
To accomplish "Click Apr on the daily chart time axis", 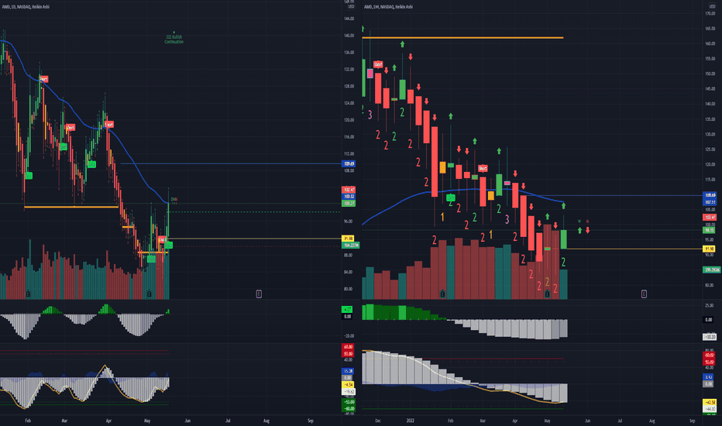I will pos(108,421).
